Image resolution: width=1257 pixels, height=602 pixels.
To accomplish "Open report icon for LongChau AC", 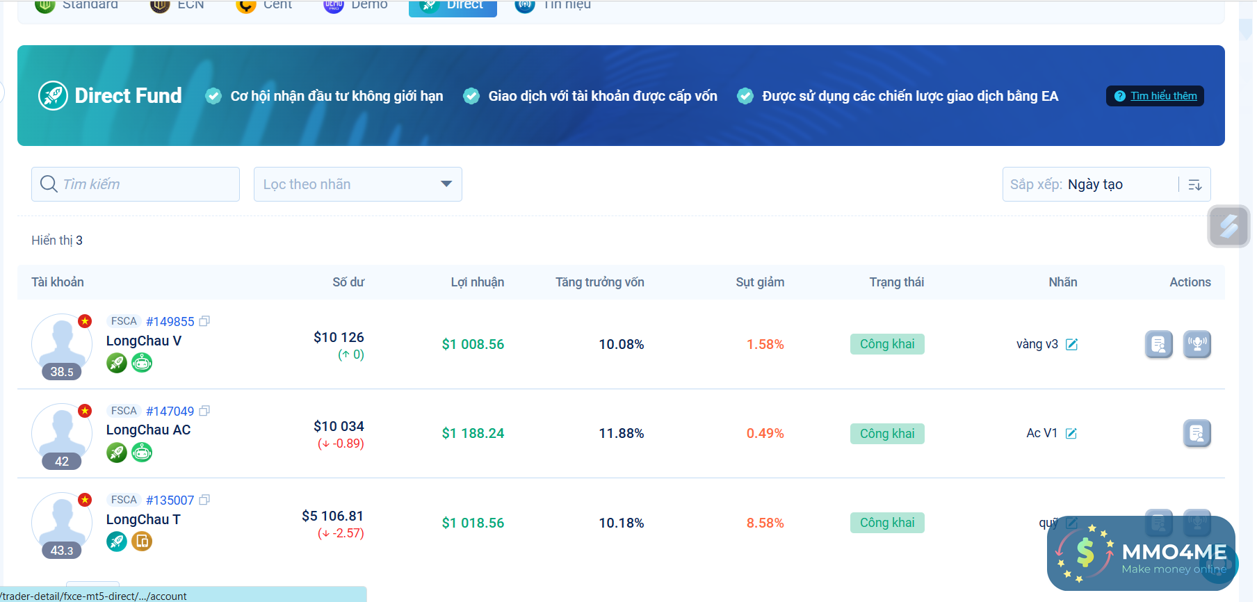I will [1197, 433].
